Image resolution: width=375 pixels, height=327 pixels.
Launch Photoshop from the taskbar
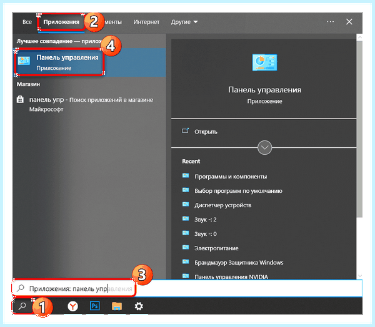click(95, 306)
